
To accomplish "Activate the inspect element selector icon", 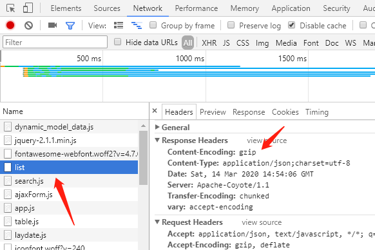I will coord(10,8).
